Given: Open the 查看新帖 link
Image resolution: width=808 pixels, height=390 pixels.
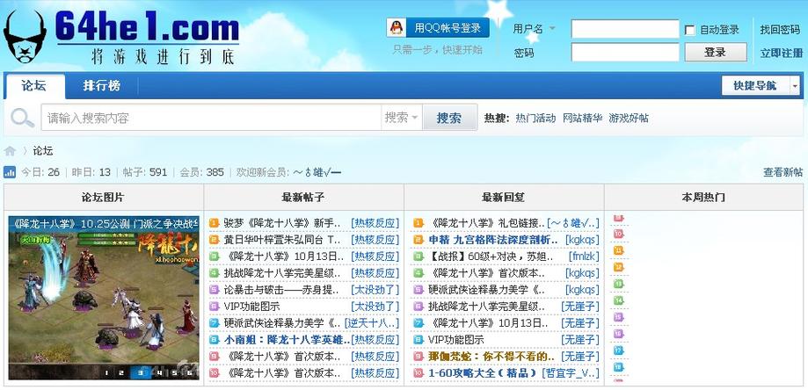Looking at the screenshot, I should click(782, 172).
